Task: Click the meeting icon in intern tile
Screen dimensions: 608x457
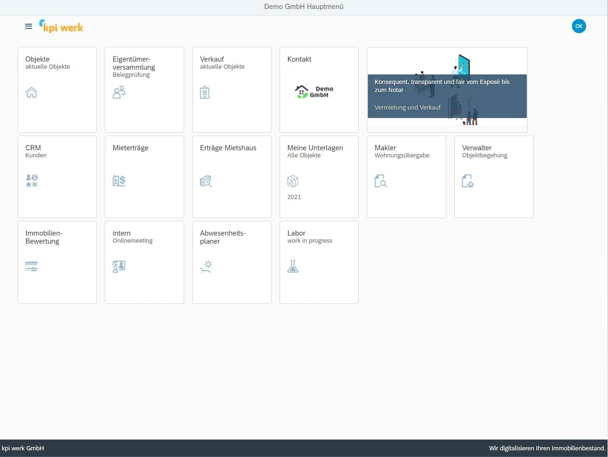Action: tap(119, 266)
